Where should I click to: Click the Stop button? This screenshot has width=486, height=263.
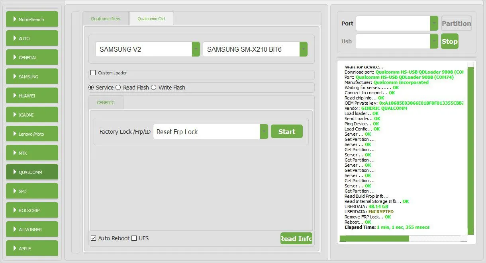coord(449,41)
